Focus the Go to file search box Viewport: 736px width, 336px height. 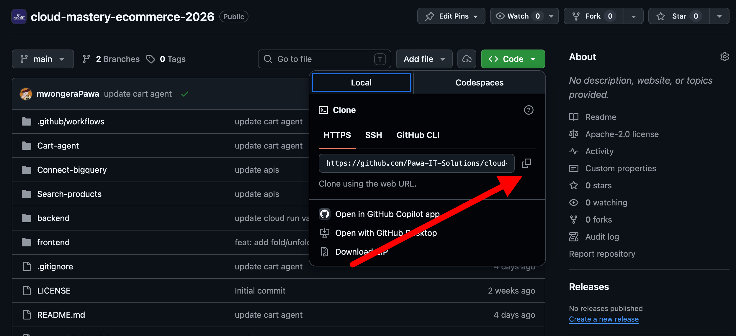[x=324, y=59]
